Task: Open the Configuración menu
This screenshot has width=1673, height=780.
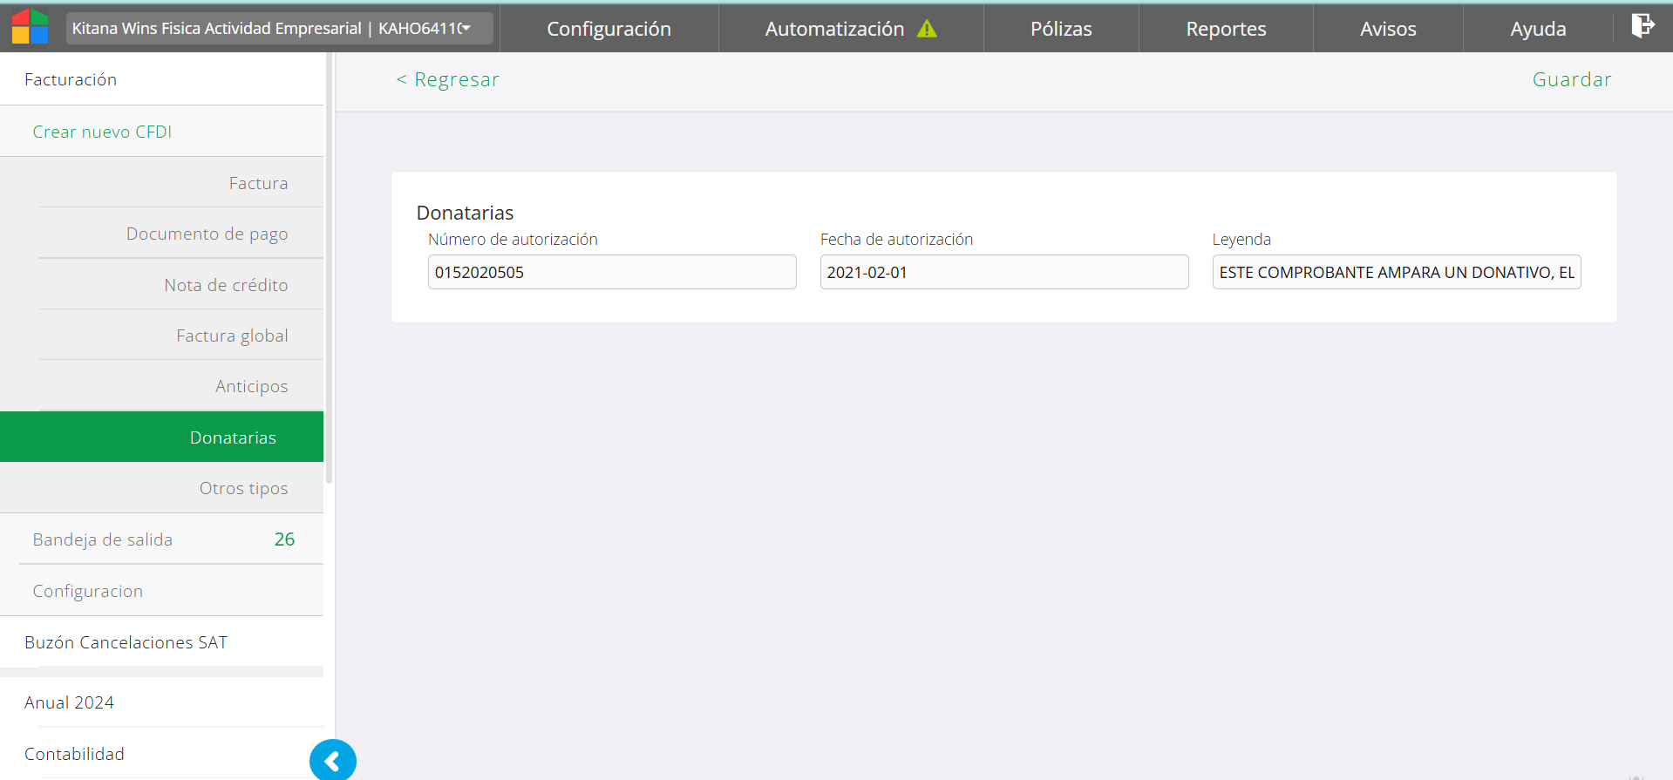Action: pyautogui.click(x=609, y=29)
